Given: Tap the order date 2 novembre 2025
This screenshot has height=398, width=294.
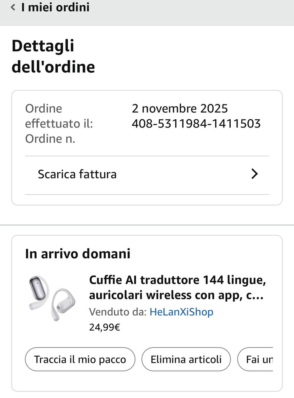Looking at the screenshot, I should point(180,109).
